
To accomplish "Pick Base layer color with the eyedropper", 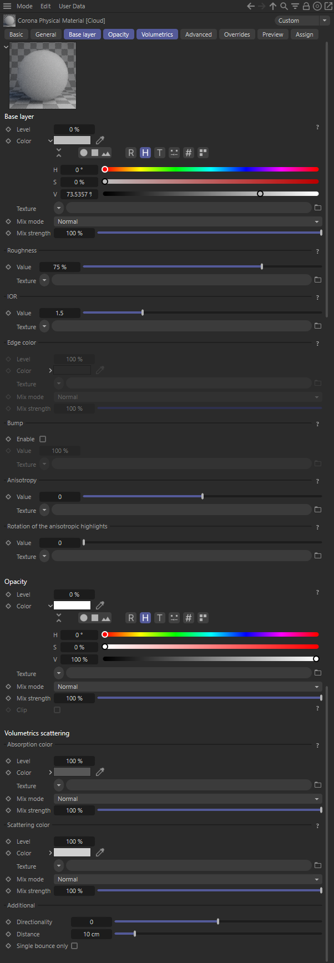I will pyautogui.click(x=100, y=140).
